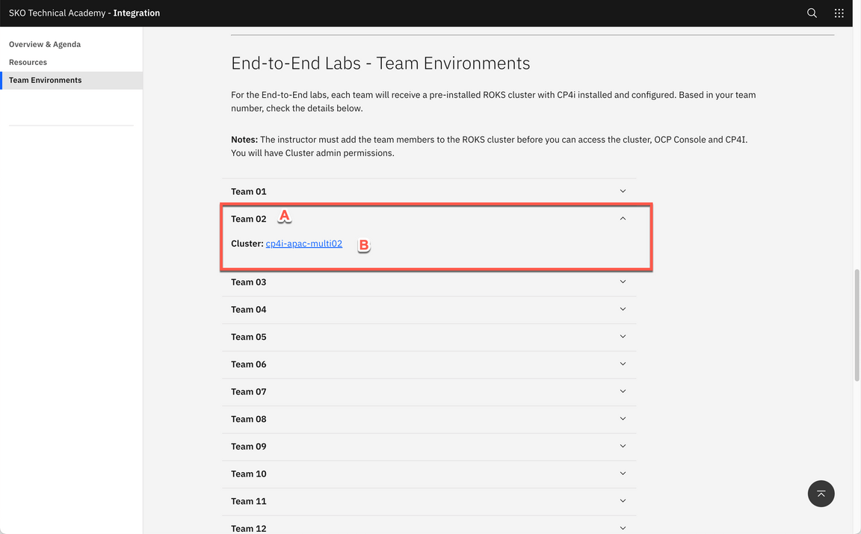
Task: Expand the Team 04 section
Action: (x=249, y=309)
